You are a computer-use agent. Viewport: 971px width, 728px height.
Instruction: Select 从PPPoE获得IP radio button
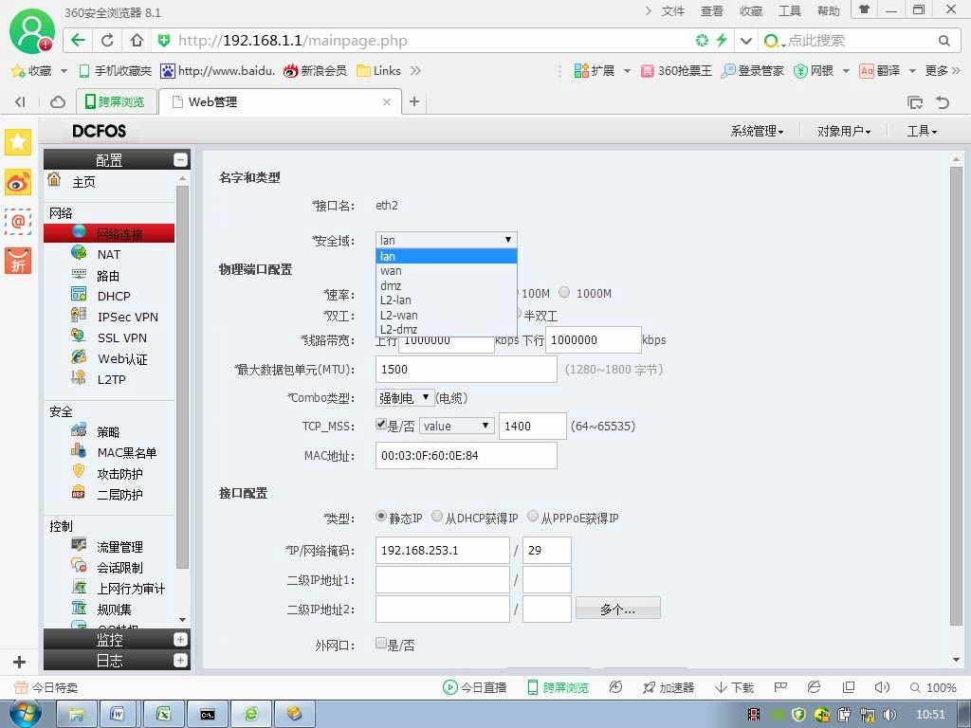pyautogui.click(x=533, y=517)
